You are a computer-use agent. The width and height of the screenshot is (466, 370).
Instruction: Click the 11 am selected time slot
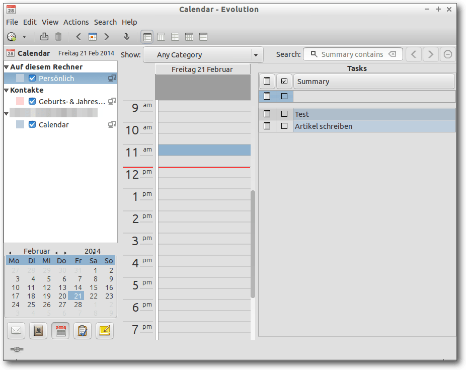click(204, 150)
